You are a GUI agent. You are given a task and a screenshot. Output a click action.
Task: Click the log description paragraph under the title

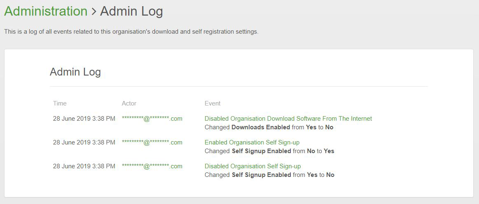[131, 32]
